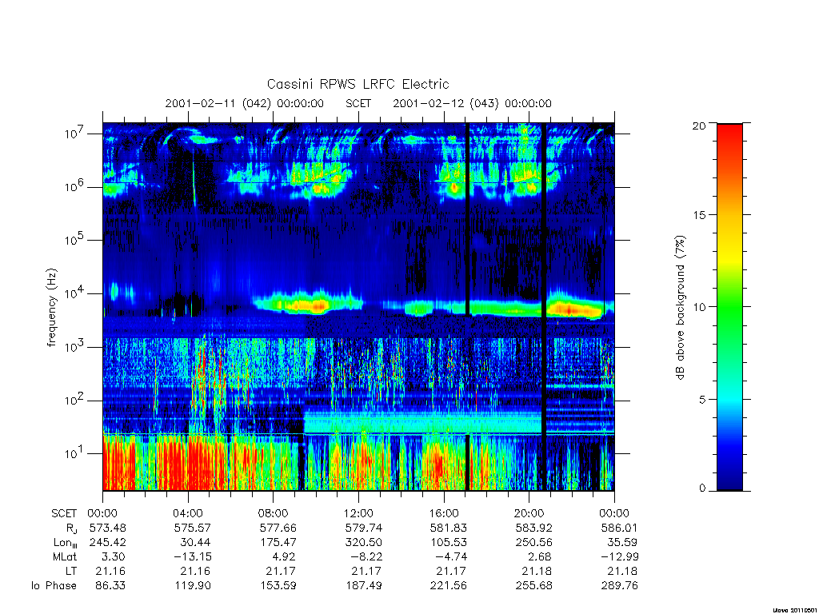Click Io Phase value '255.68'
Image resolution: width=819 pixels, height=614 pixels.
(533, 586)
